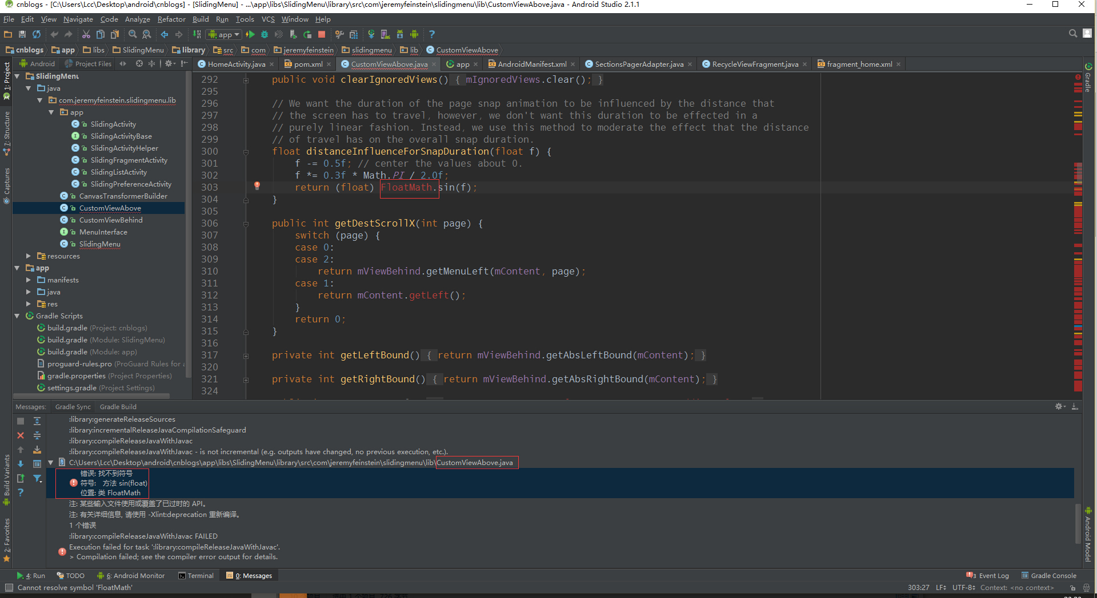Switch to the AndroidManifest.xml editor tab
This screenshot has width=1097, height=598.
click(x=531, y=64)
